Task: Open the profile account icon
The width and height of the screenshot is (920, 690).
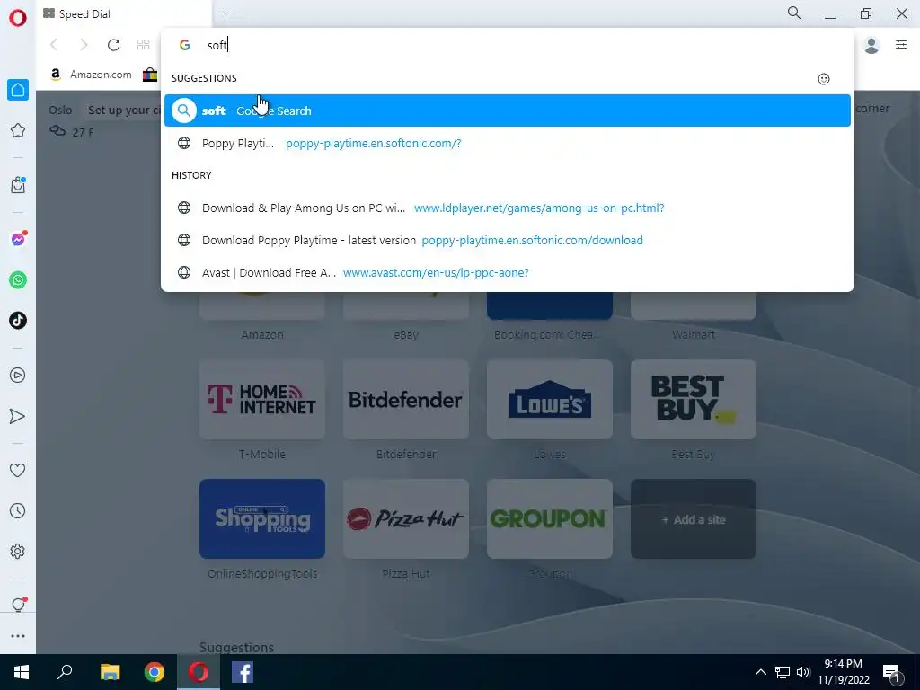Action: coord(871,45)
